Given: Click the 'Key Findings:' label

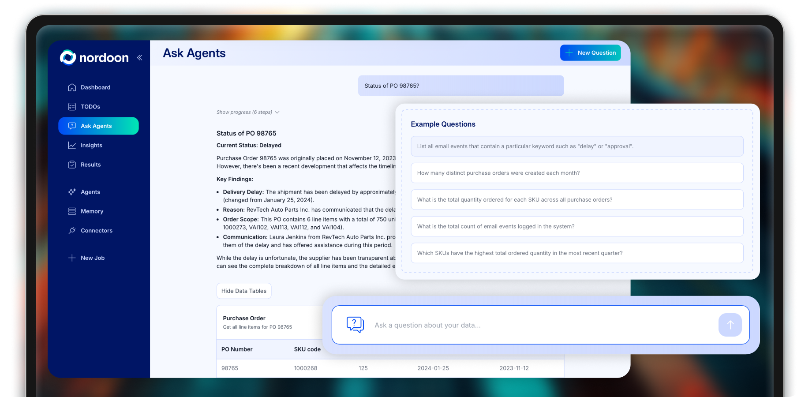Looking at the screenshot, I should [235, 179].
